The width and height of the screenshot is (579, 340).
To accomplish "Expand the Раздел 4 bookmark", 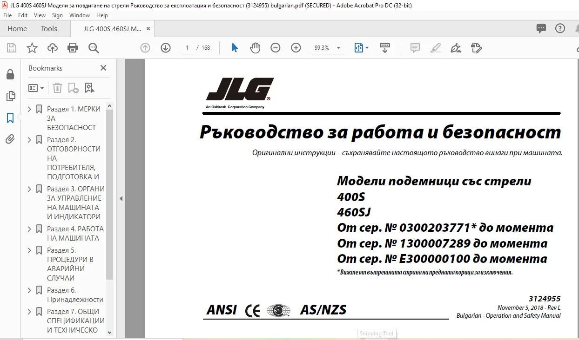I will [30, 229].
